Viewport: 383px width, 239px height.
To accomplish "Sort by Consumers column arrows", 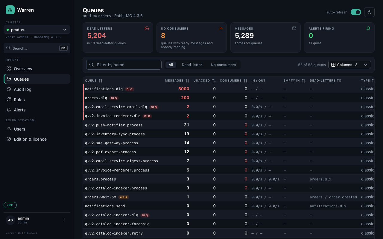I will pos(245,81).
